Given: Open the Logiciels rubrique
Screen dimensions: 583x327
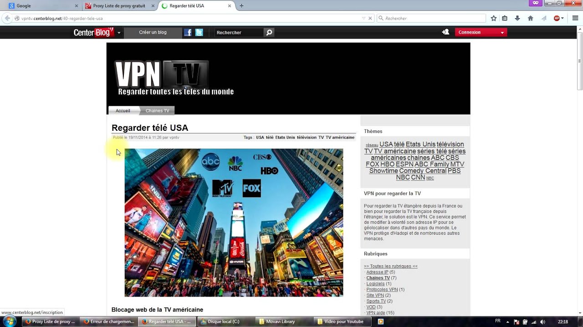Looking at the screenshot, I should click(x=375, y=284).
